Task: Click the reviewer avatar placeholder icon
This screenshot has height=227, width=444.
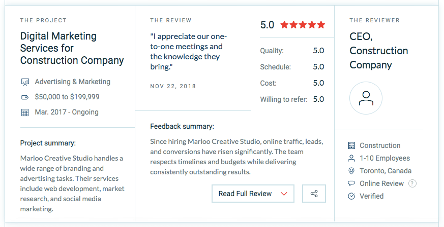Action: (x=366, y=98)
